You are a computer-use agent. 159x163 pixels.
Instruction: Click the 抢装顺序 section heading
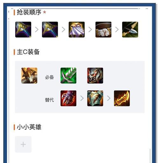point(29,12)
